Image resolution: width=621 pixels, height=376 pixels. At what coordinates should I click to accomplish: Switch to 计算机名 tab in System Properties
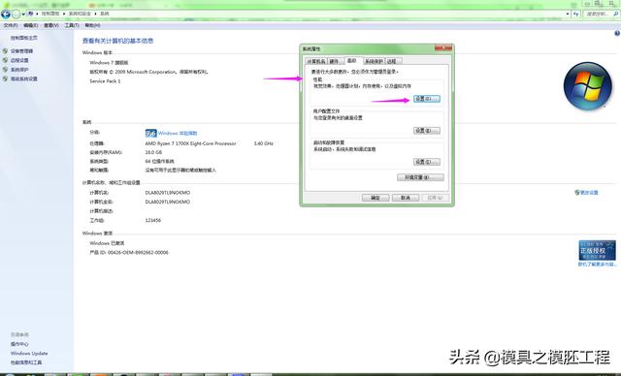coord(316,61)
